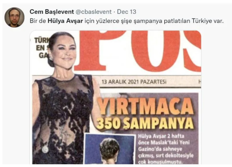Click the yellow 350 ŞAMPANYA headline

pos(145,124)
